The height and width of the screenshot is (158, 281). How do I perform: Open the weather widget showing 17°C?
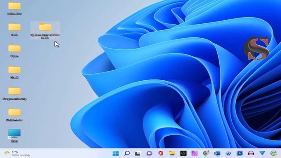click(x=17, y=154)
